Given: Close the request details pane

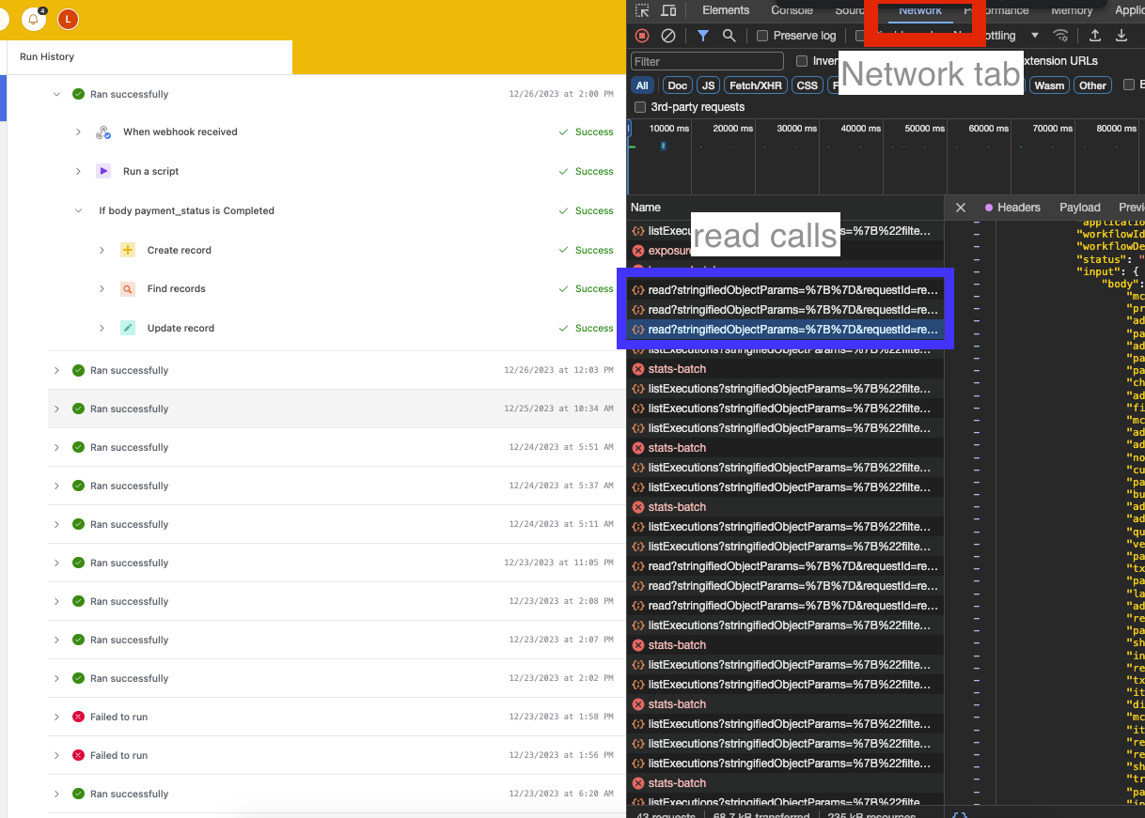Looking at the screenshot, I should [961, 208].
